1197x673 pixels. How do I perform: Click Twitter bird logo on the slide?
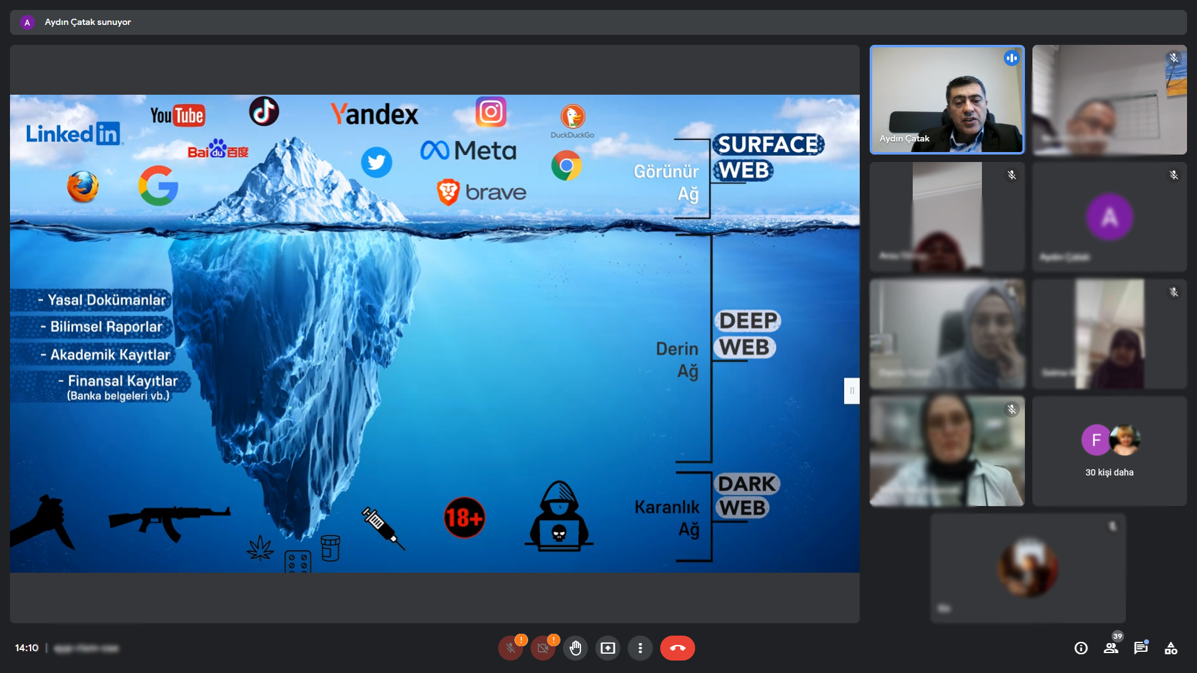377,163
